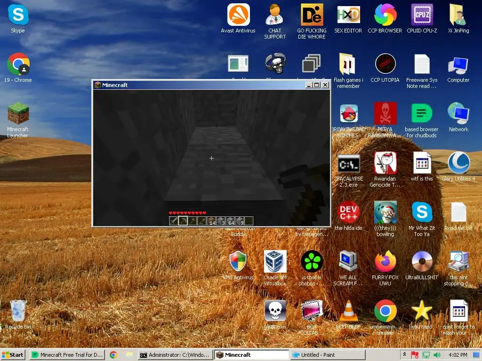Viewport: 482px width, 361px height.
Task: Select hotbar slot holding 64 blocks
Action: (230, 221)
